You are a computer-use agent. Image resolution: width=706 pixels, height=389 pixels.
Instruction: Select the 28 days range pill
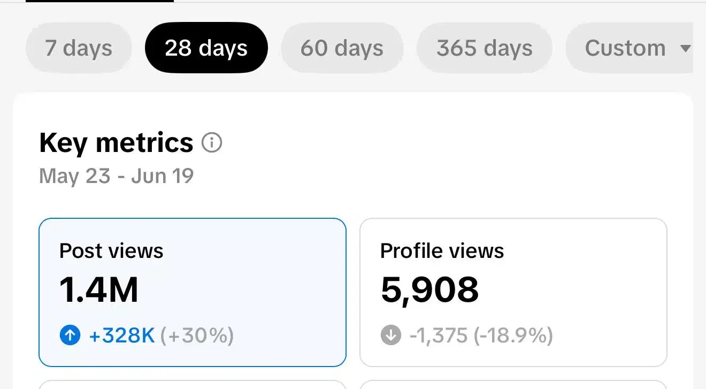[x=206, y=48]
